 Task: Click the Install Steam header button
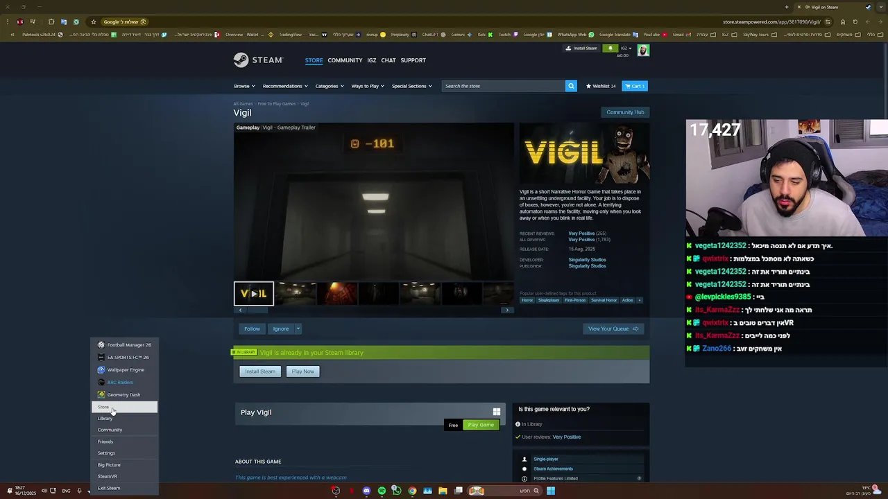click(x=581, y=49)
